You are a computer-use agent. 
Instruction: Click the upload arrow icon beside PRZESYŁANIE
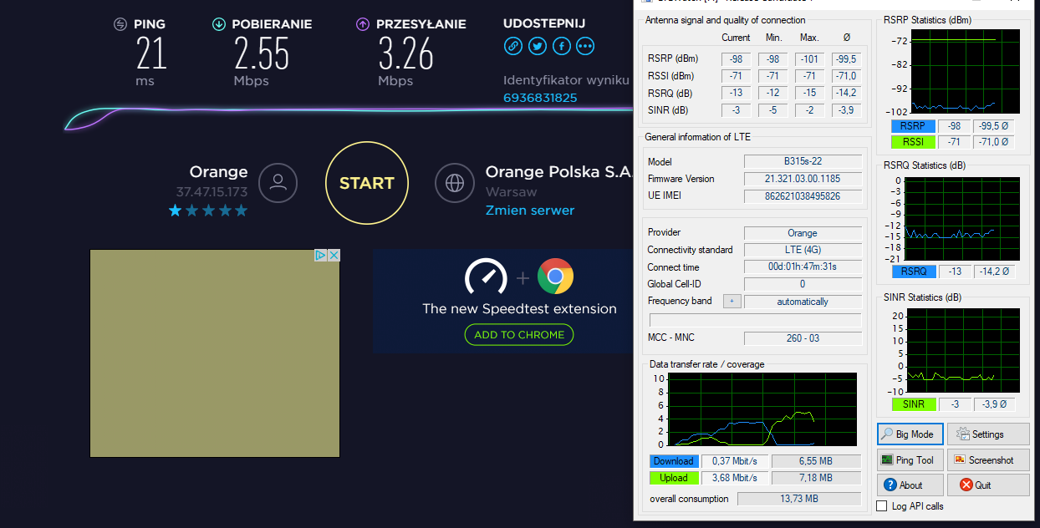pos(363,24)
